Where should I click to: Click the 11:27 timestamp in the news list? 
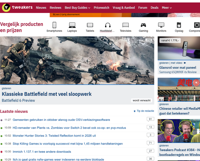pos(8,120)
